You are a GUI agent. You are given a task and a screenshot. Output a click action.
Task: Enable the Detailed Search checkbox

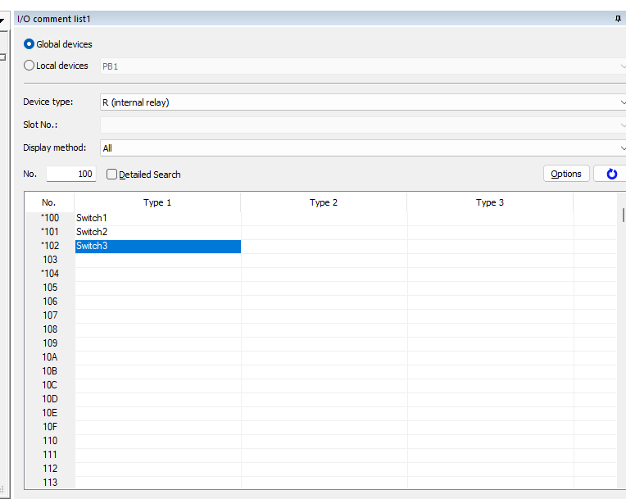click(x=111, y=175)
